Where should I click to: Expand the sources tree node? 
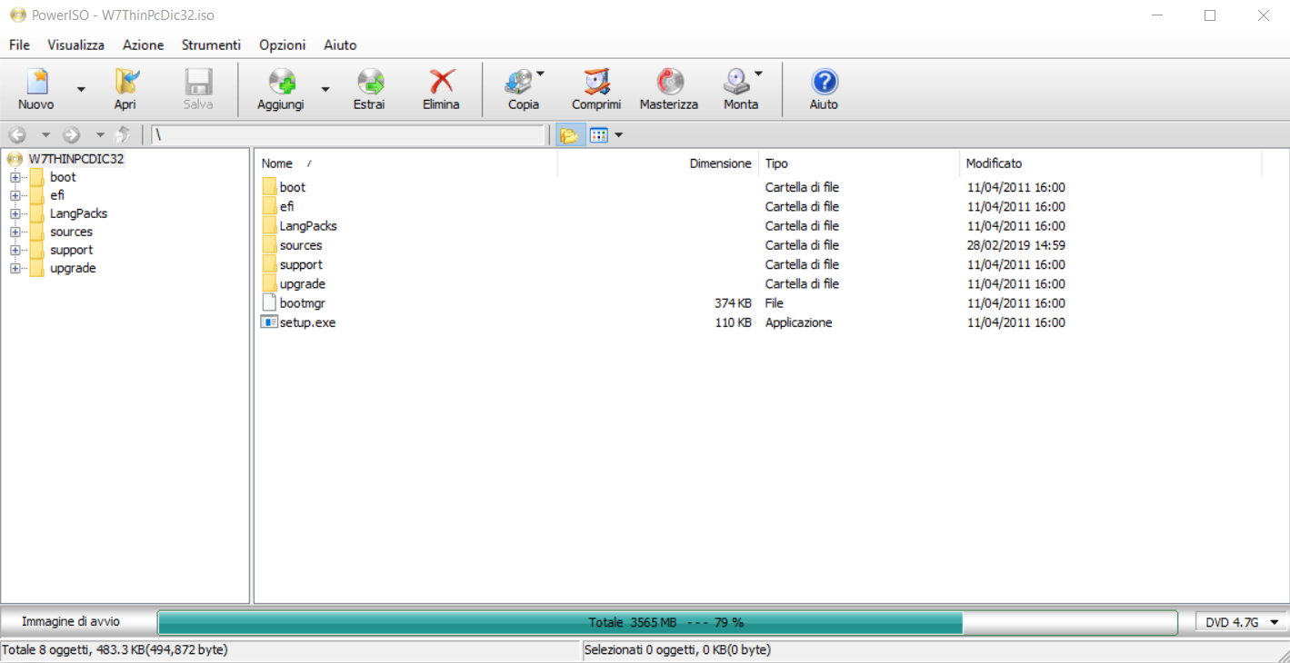pyautogui.click(x=15, y=232)
